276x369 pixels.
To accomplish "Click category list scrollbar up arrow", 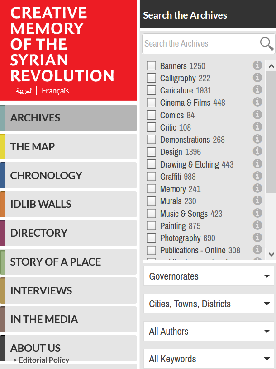I will (x=271, y=66).
